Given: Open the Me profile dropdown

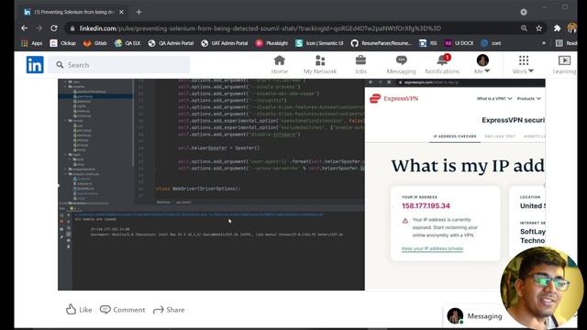Looking at the screenshot, I should tap(482, 65).
